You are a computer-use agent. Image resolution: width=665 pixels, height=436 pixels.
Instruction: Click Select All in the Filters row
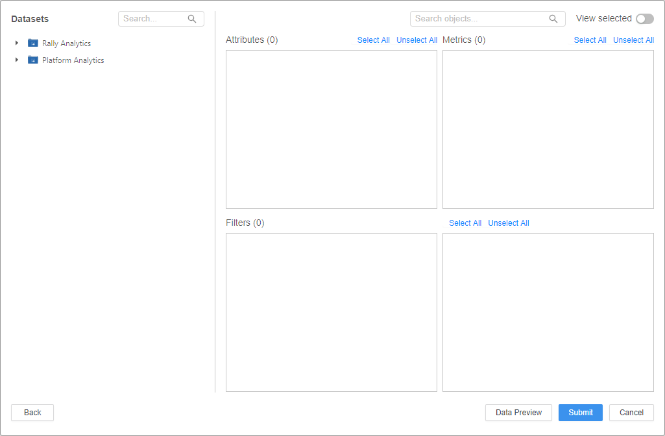[465, 223]
